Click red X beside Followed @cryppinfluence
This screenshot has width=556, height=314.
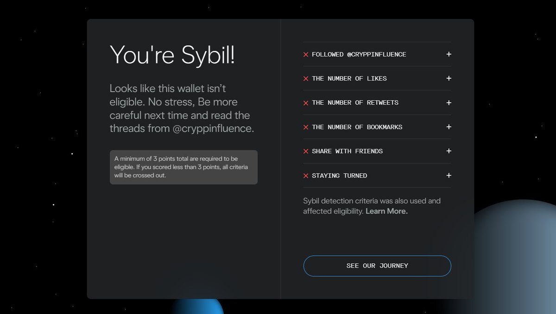pos(306,55)
